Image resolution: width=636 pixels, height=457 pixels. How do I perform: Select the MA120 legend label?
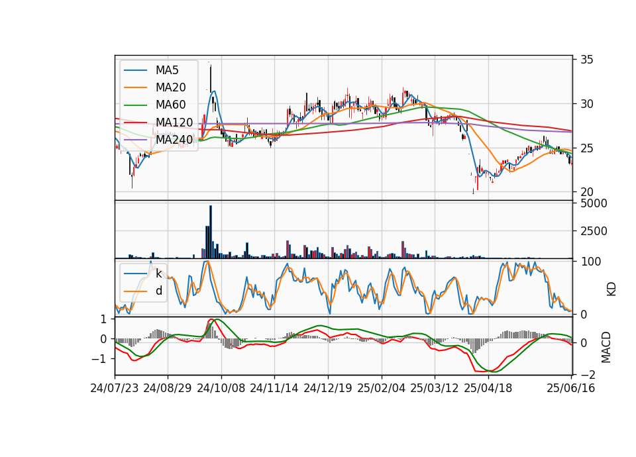(x=174, y=122)
